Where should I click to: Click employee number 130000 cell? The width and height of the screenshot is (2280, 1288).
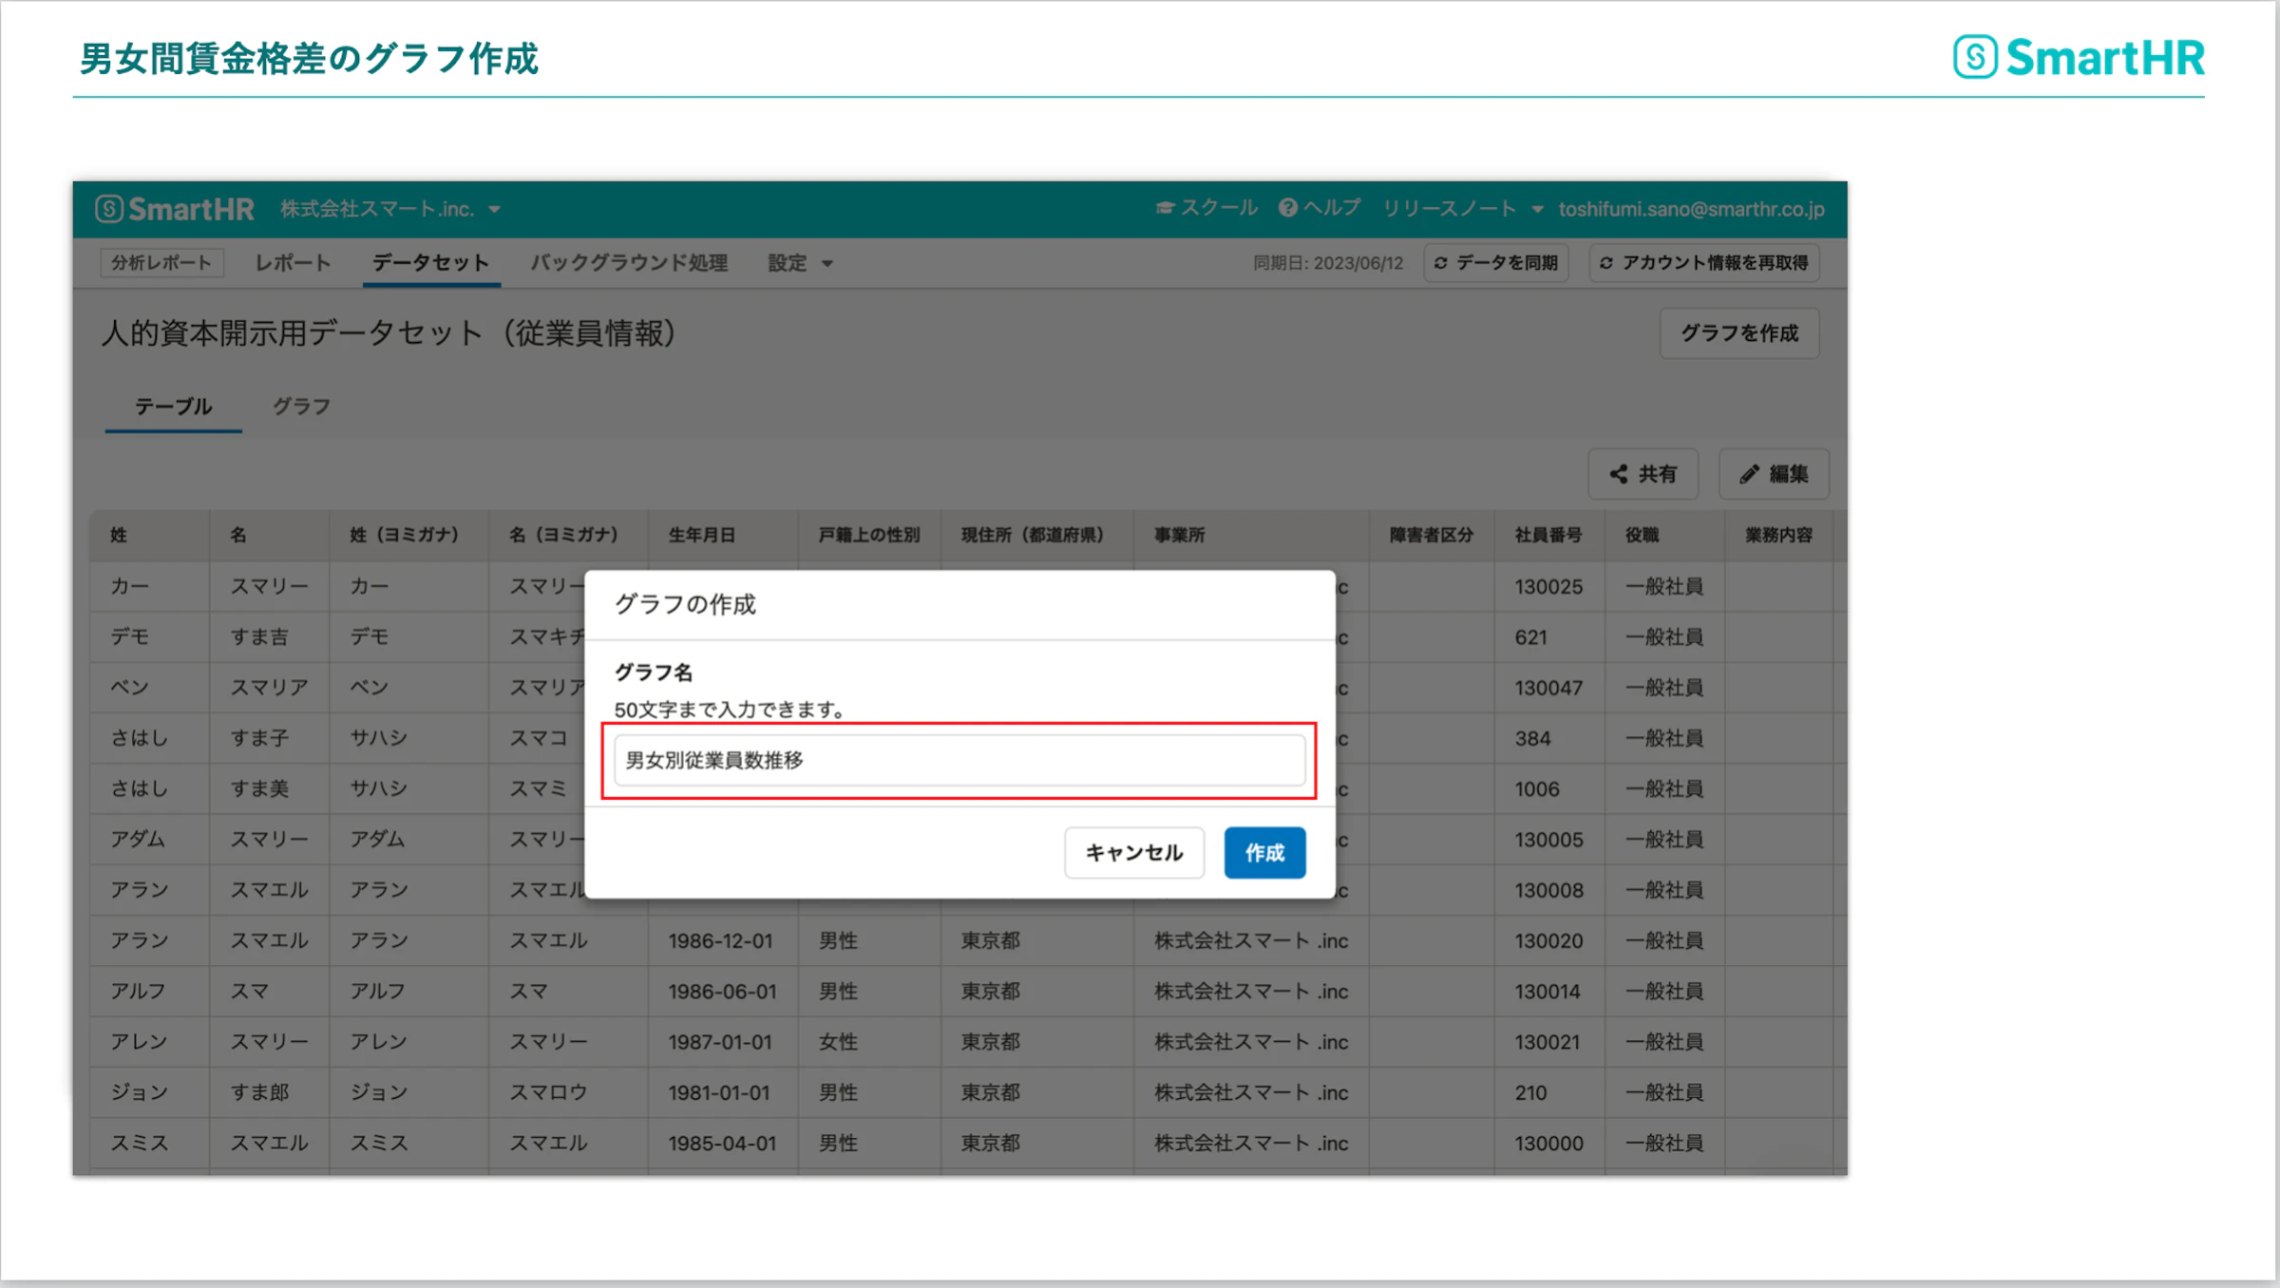[x=1548, y=1143]
